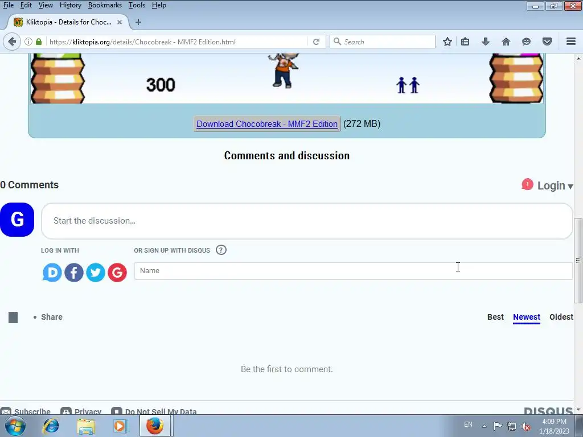Open the History menu
This screenshot has height=437, width=583.
[x=70, y=5]
